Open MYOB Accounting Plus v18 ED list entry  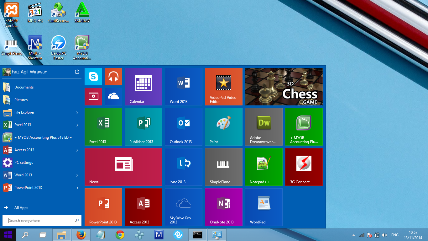[x=42, y=137]
